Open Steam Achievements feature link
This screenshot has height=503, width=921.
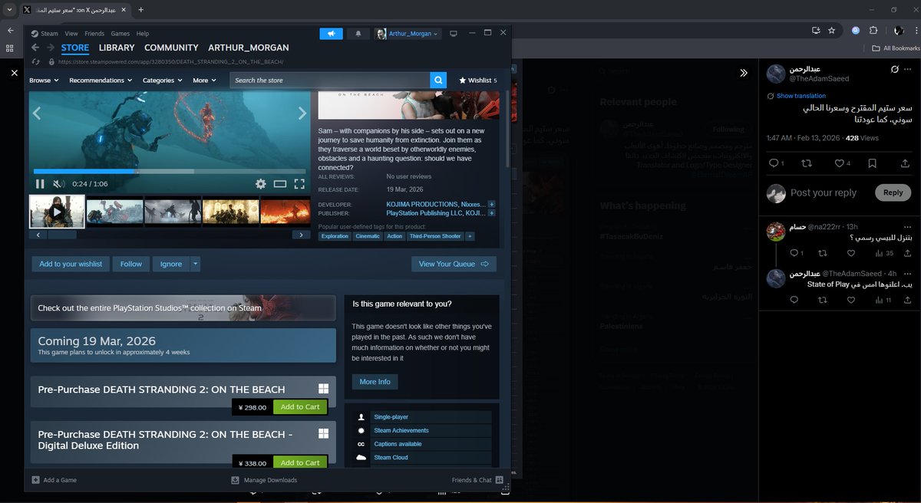point(401,431)
